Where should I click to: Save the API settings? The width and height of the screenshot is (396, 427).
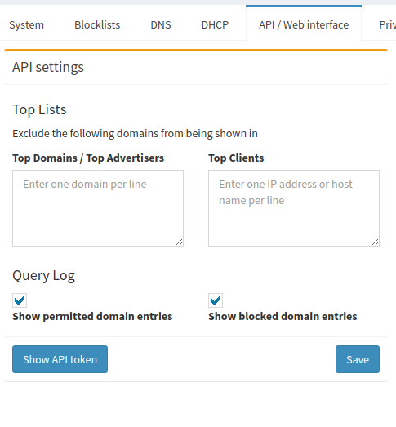pyautogui.click(x=358, y=359)
